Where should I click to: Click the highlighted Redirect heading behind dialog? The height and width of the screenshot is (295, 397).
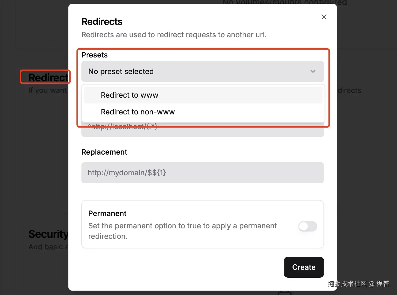pyautogui.click(x=48, y=77)
